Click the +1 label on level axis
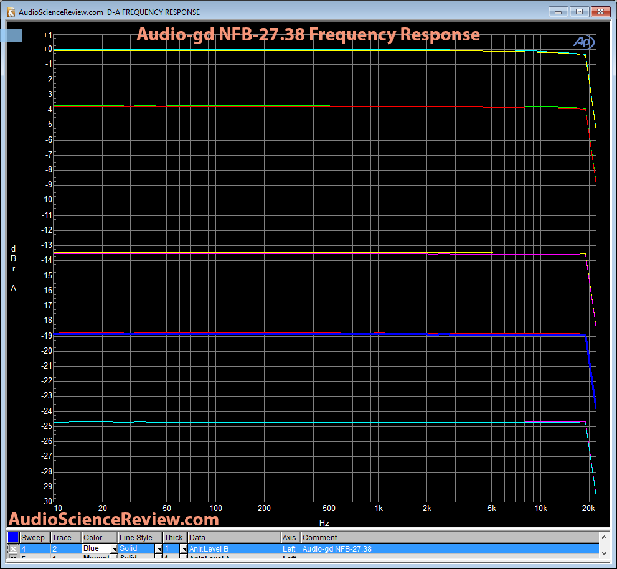Image resolution: width=617 pixels, height=569 pixels. pos(47,35)
